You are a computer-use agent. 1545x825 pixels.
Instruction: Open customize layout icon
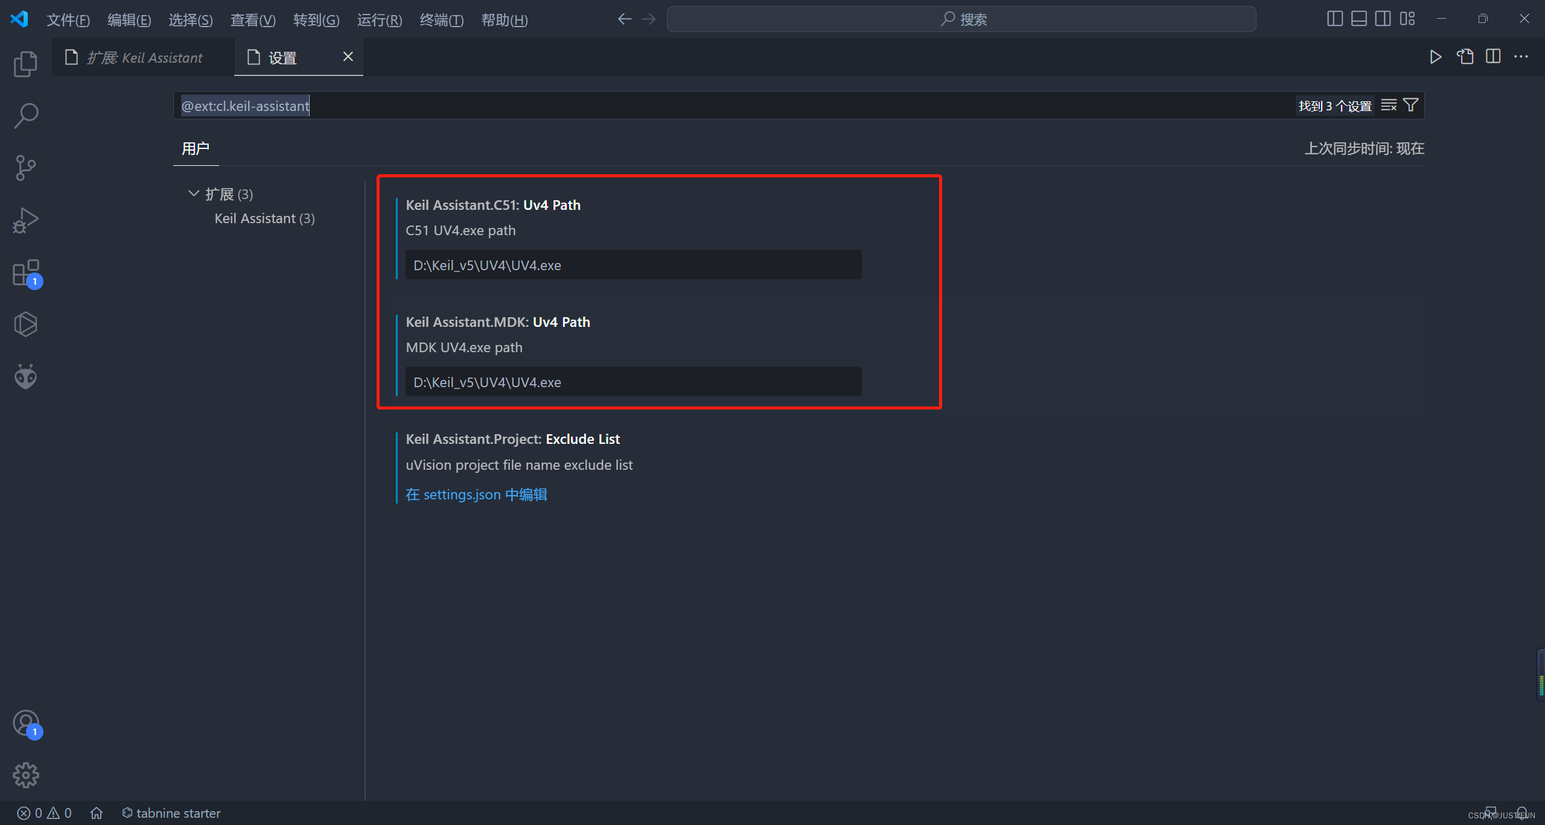point(1407,19)
